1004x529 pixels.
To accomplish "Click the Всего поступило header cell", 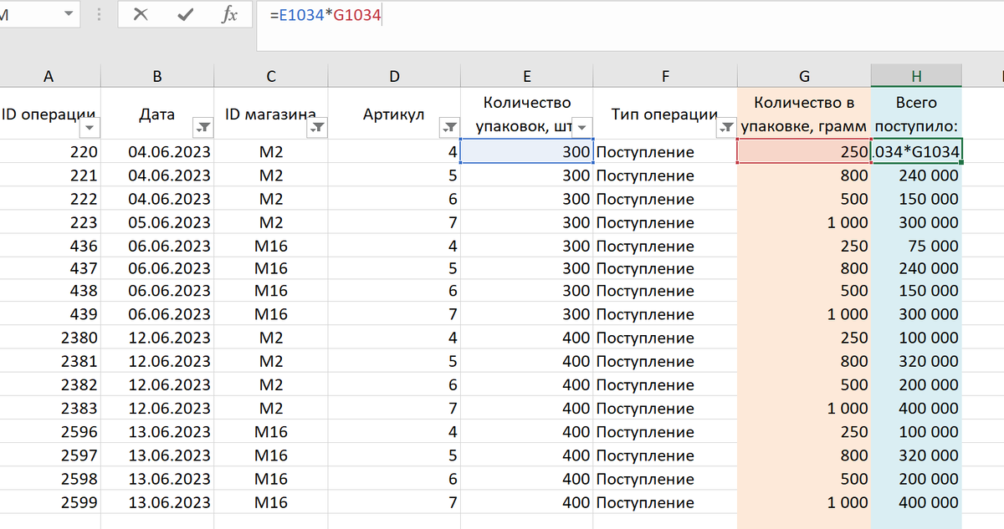I will pyautogui.click(x=915, y=114).
